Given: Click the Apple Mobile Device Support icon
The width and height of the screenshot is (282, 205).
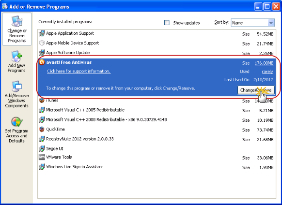Looking at the screenshot, I should [42, 43].
